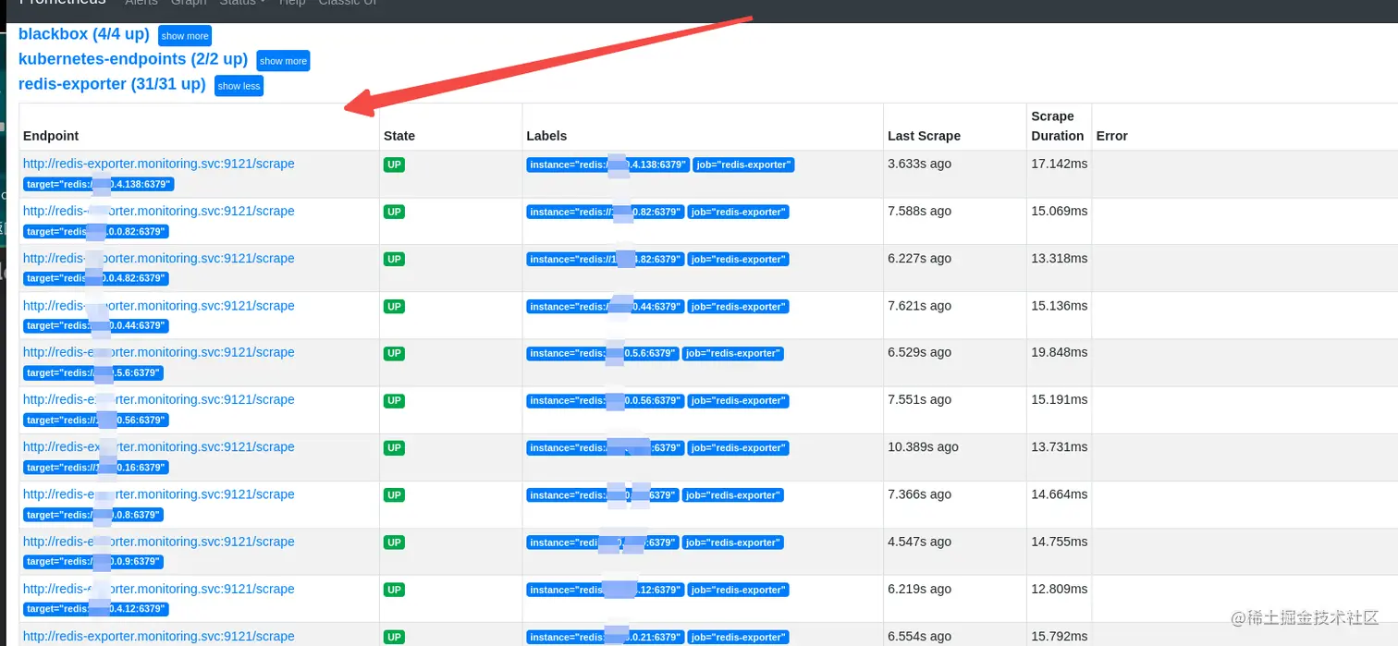This screenshot has width=1398, height=646.
Task: Click UP badge in the 19.848ms row
Action: 395,353
